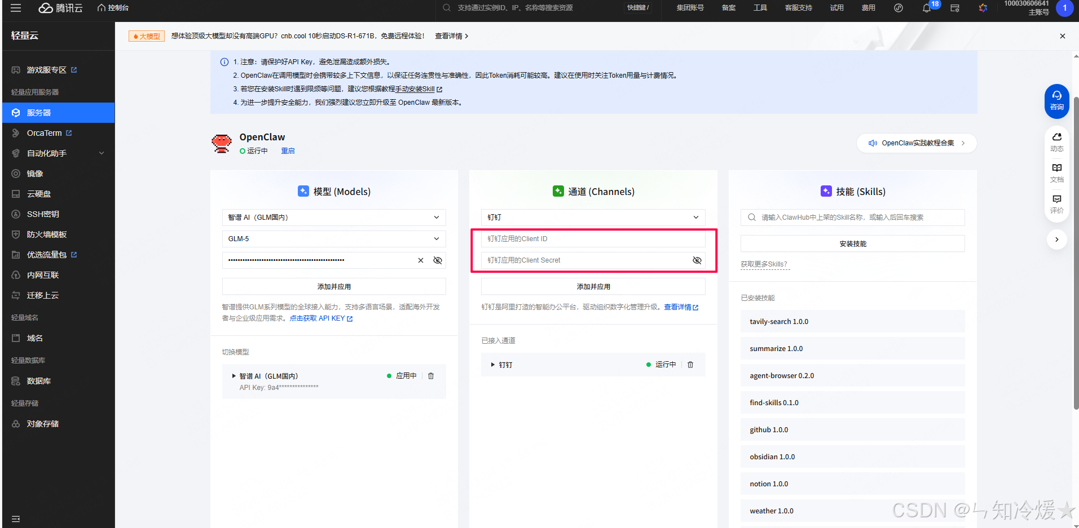This screenshot has height=528, width=1079.
Task: Open the 试用 menu item
Action: coord(837,8)
